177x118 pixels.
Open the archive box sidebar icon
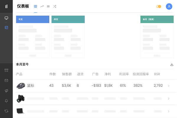point(6,70)
